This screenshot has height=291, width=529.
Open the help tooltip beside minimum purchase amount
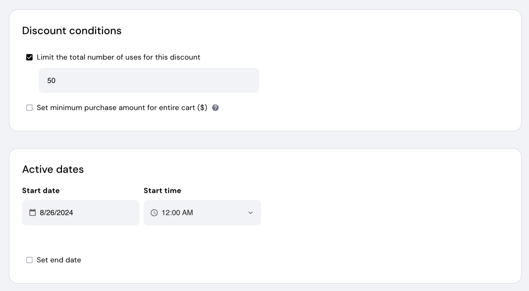[215, 107]
